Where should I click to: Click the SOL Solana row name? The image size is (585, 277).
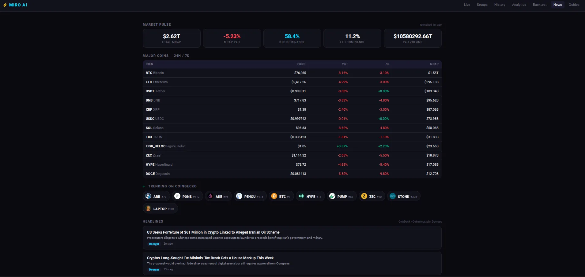[154, 128]
